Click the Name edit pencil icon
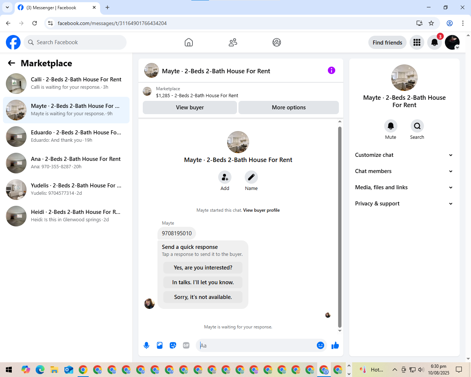The width and height of the screenshot is (471, 377). [251, 177]
